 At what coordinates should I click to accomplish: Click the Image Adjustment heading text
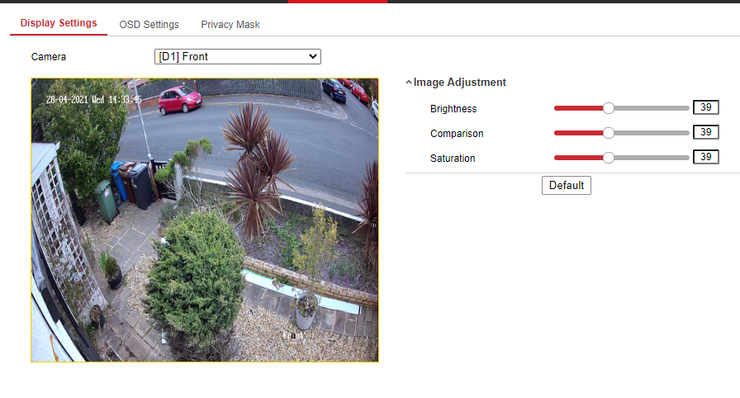[x=459, y=83]
